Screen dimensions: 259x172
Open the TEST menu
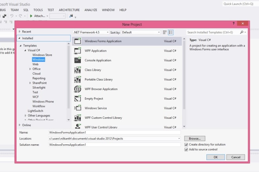(51, 10)
